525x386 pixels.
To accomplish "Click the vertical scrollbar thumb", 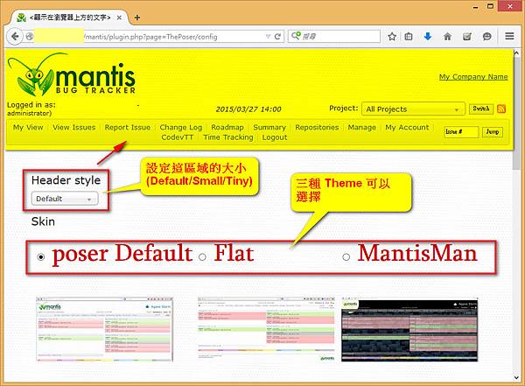I will click(516, 114).
